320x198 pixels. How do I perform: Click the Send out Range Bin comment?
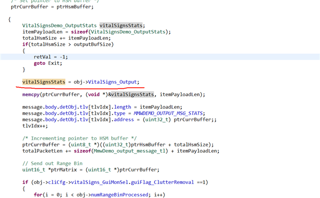[x=52, y=164]
